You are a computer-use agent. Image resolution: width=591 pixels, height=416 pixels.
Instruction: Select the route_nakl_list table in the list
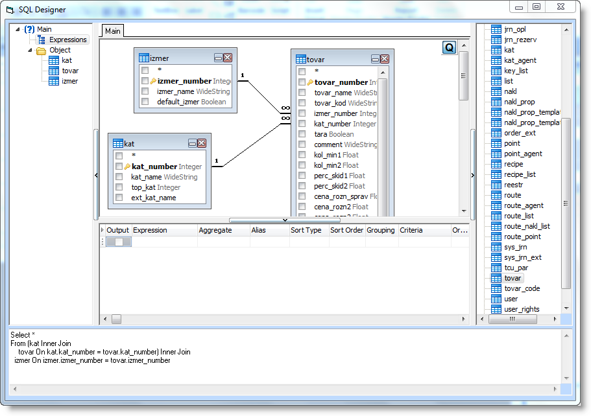[527, 226]
